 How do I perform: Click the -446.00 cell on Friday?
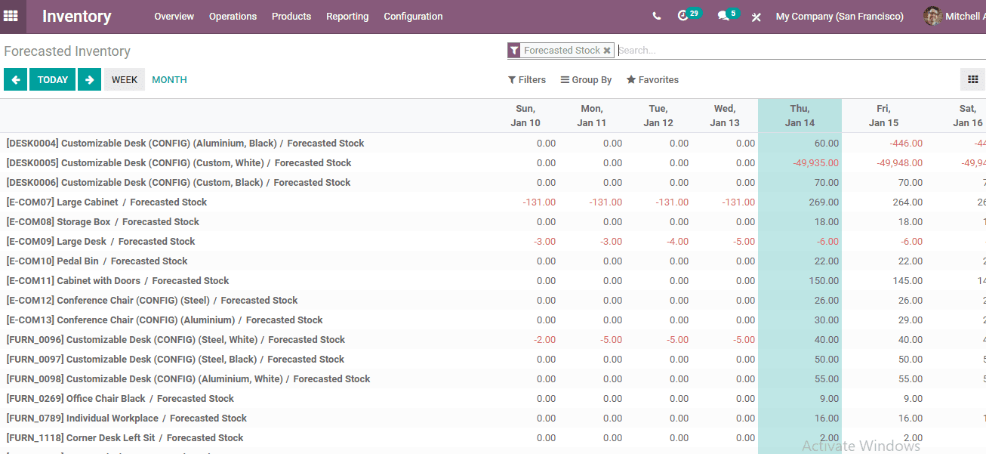[x=905, y=144]
